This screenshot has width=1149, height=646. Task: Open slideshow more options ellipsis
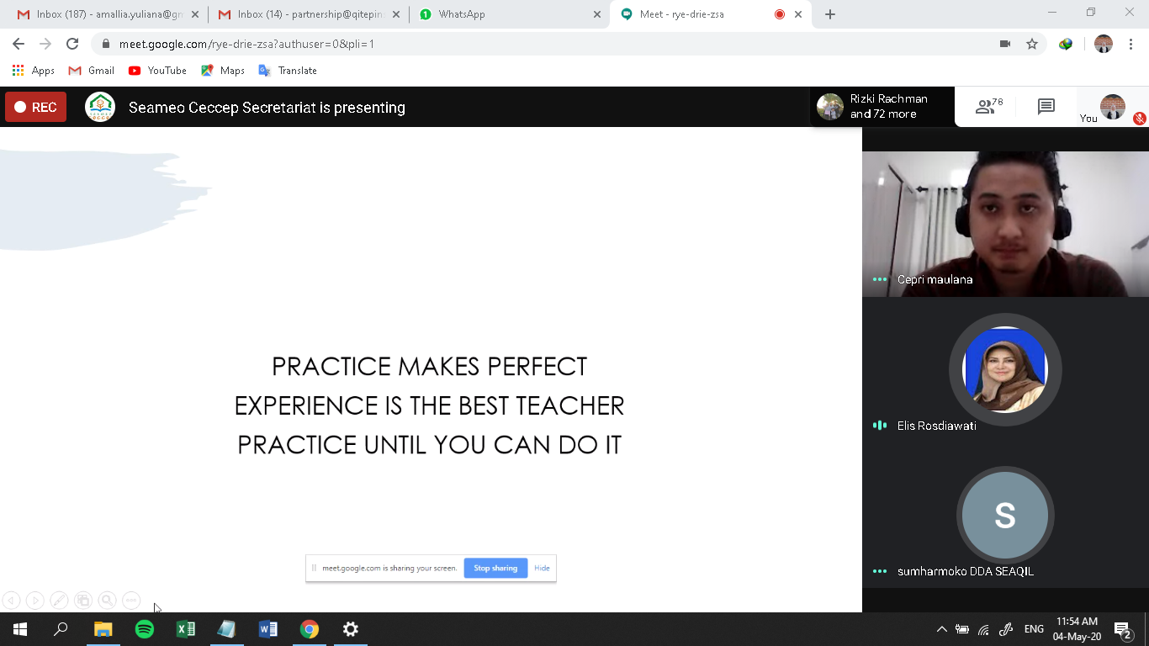[x=131, y=600]
